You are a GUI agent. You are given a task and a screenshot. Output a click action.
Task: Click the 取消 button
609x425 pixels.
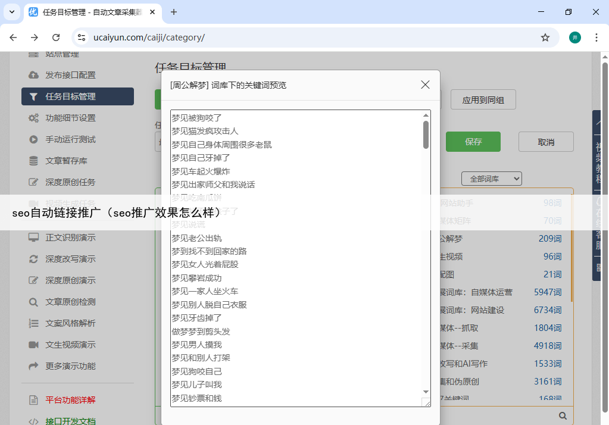(x=545, y=142)
